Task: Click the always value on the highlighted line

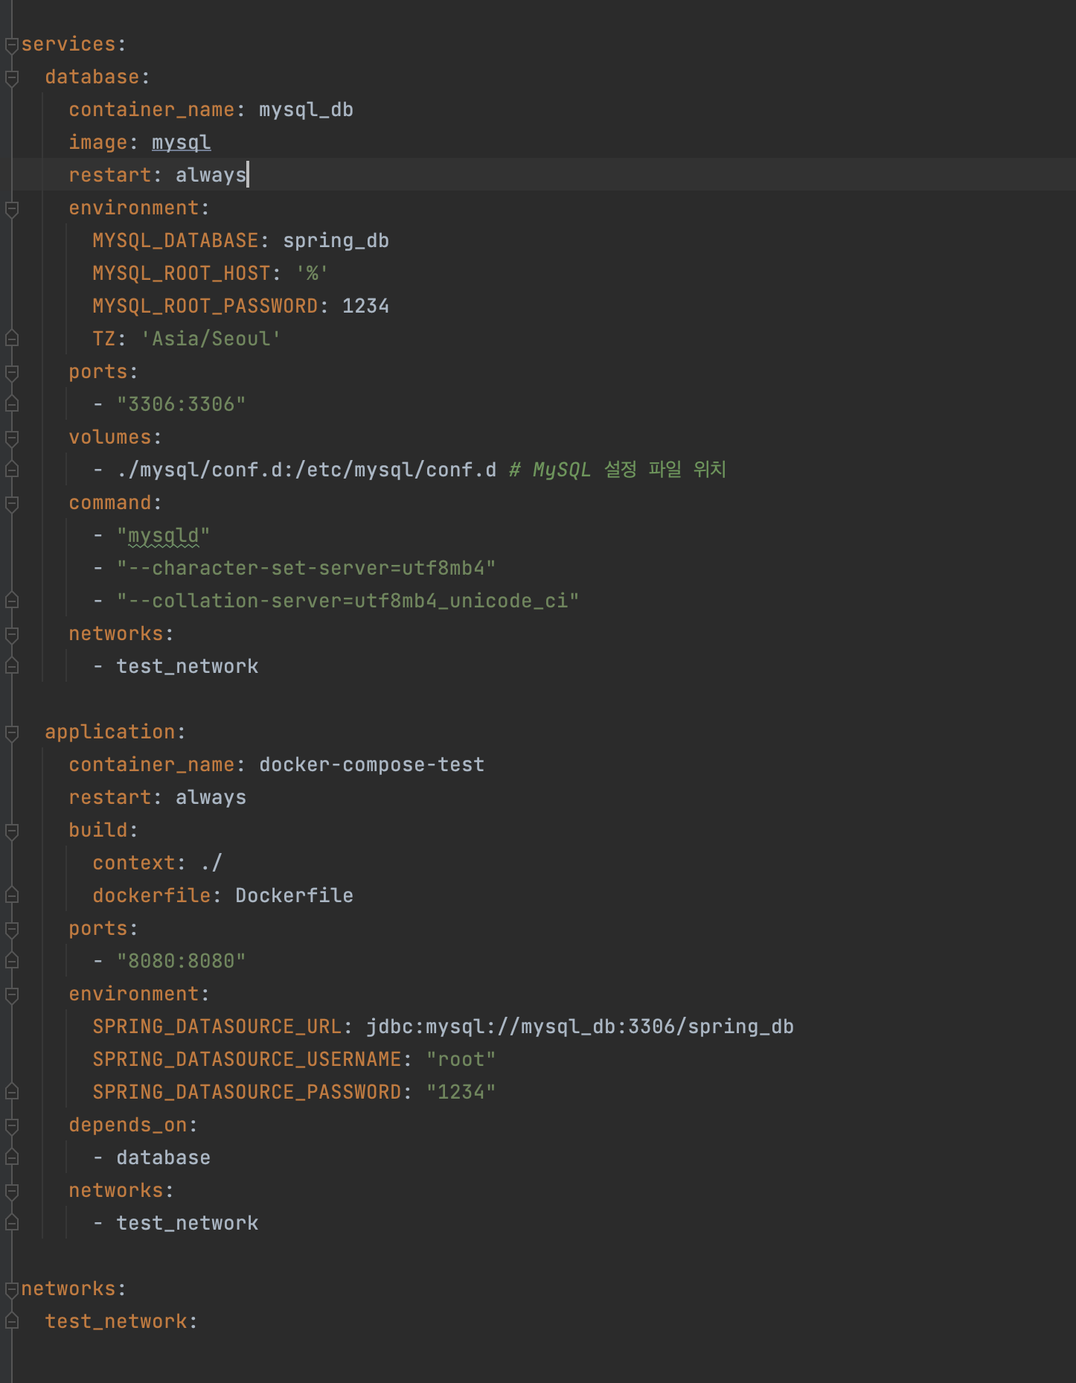Action: 211,175
